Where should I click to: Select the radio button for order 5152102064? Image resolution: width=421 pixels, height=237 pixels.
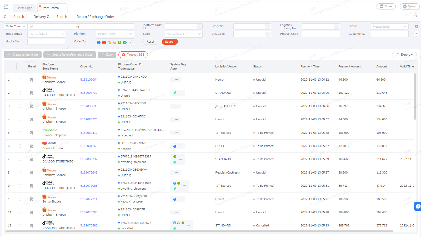(x=20, y=80)
